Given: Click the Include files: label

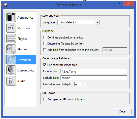Looking at the screenshot, I should tap(51, 71).
